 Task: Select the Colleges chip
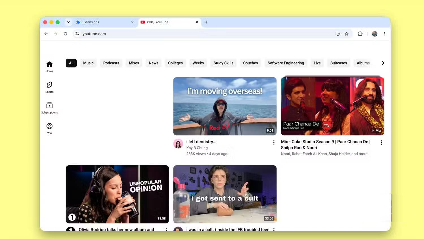point(175,63)
